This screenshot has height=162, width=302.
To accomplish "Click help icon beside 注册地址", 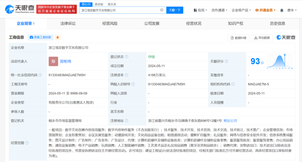I will tap(126, 121).
